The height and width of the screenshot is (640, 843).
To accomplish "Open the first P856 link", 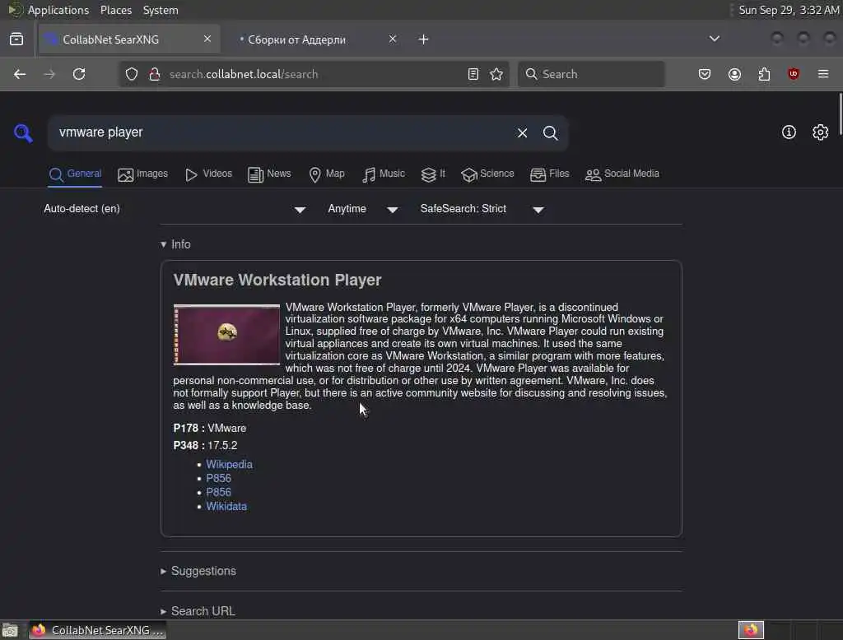I will click(218, 478).
